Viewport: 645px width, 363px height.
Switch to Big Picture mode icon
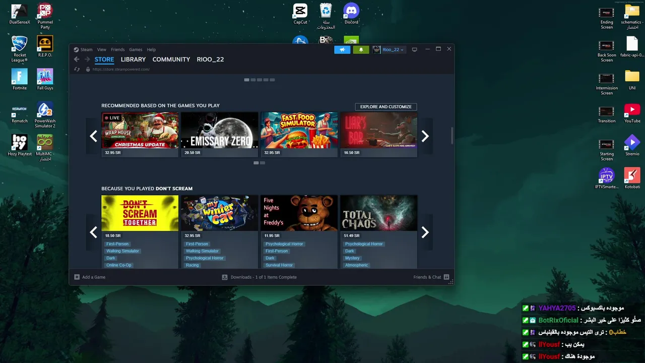pos(415,49)
